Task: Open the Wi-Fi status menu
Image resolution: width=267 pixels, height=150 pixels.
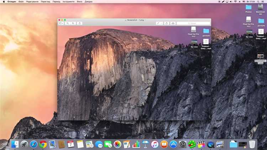Action: point(235,1)
